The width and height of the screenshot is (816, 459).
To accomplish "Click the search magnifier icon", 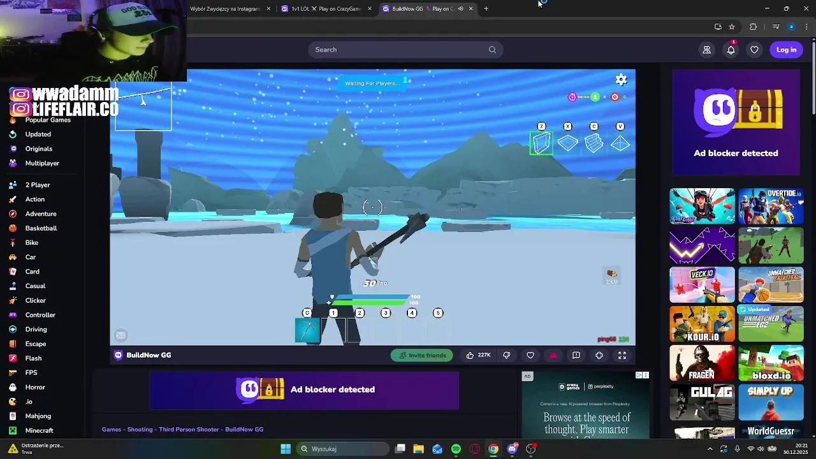I will pos(492,50).
